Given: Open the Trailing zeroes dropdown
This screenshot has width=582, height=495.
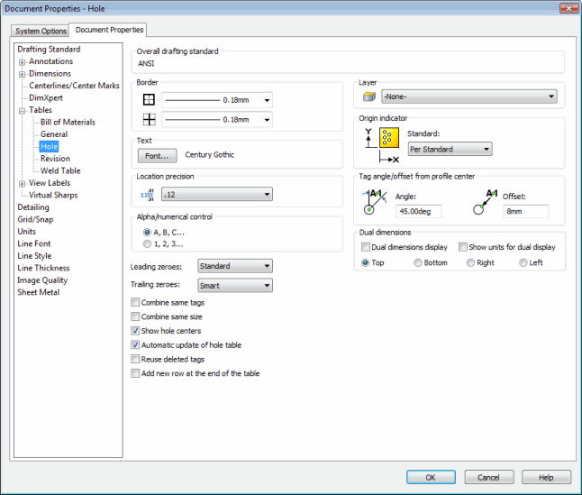Looking at the screenshot, I should [235, 285].
